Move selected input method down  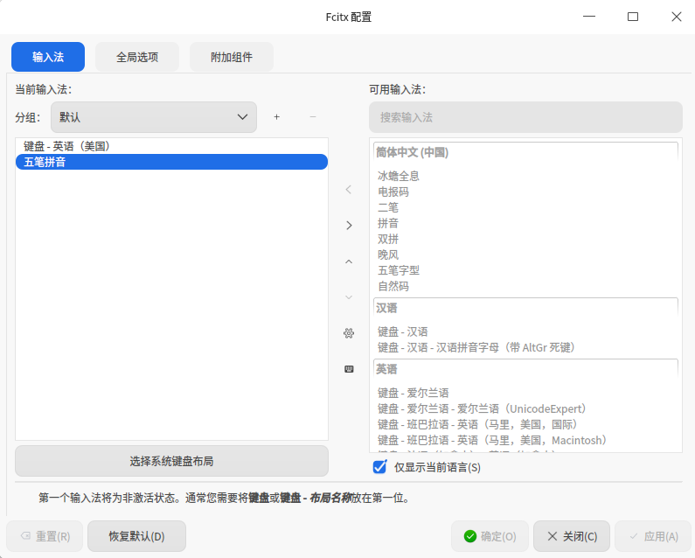point(349,297)
